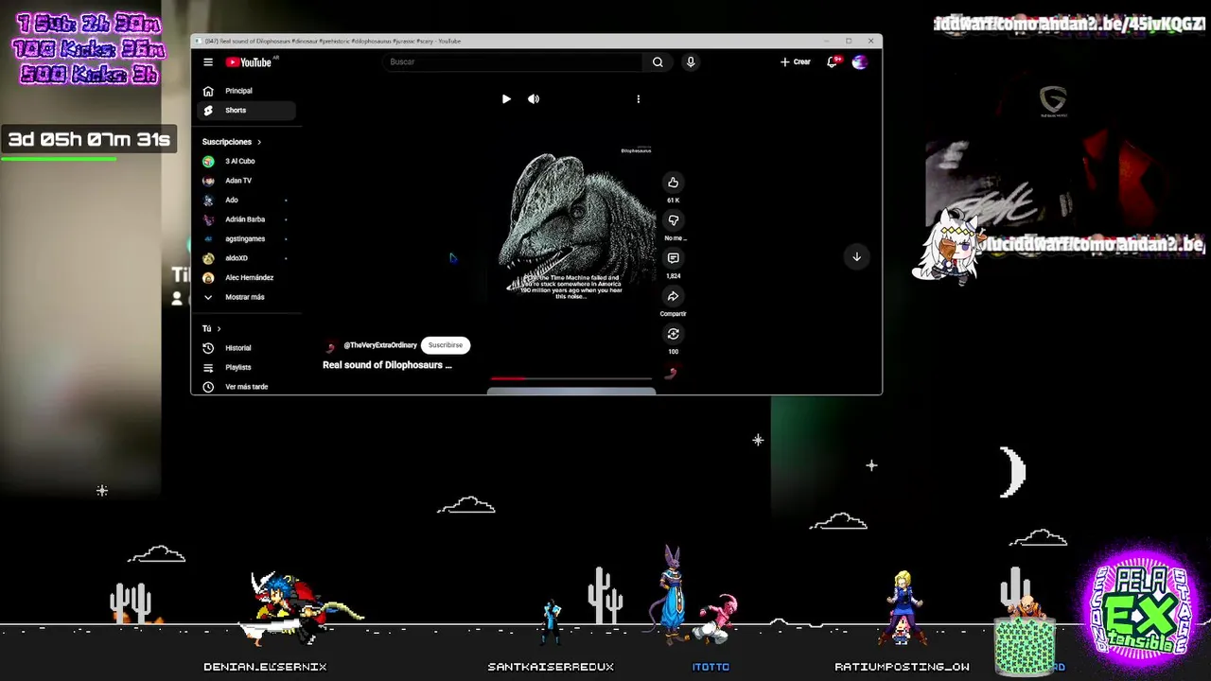Open the Adan TV channel subscription
The height and width of the screenshot is (681, 1211).
coord(247,181)
